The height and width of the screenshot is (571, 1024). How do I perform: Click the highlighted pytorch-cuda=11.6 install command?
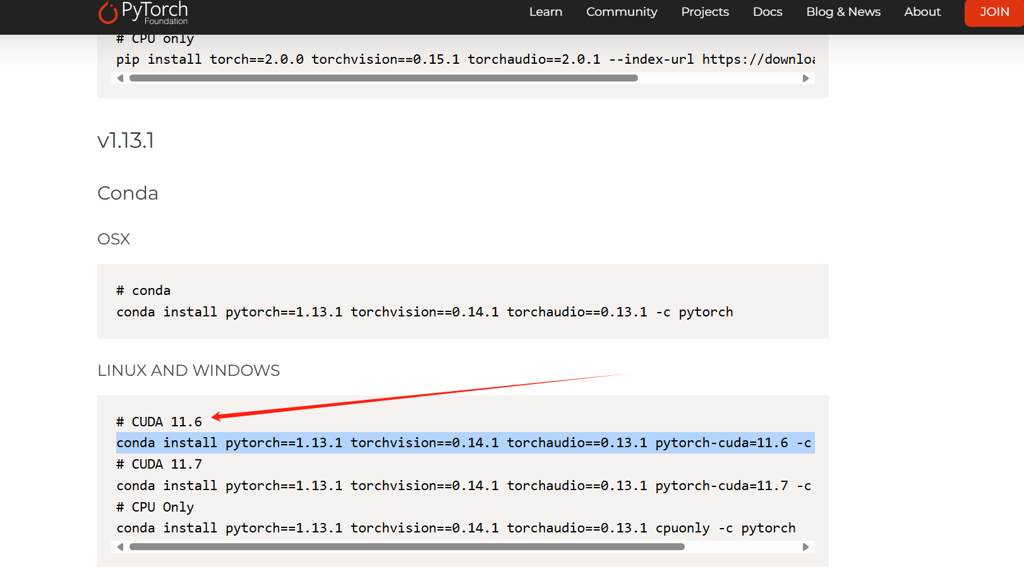click(465, 443)
